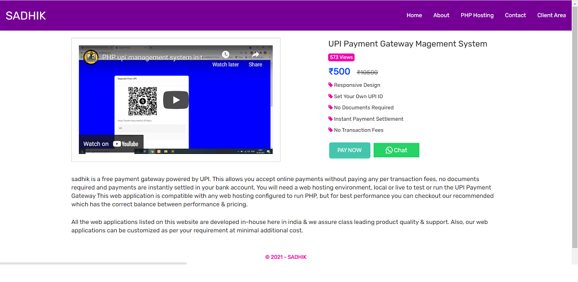Click the 'UPI Payment Gateway Magement System' heading
The width and height of the screenshot is (578, 282).
[408, 44]
